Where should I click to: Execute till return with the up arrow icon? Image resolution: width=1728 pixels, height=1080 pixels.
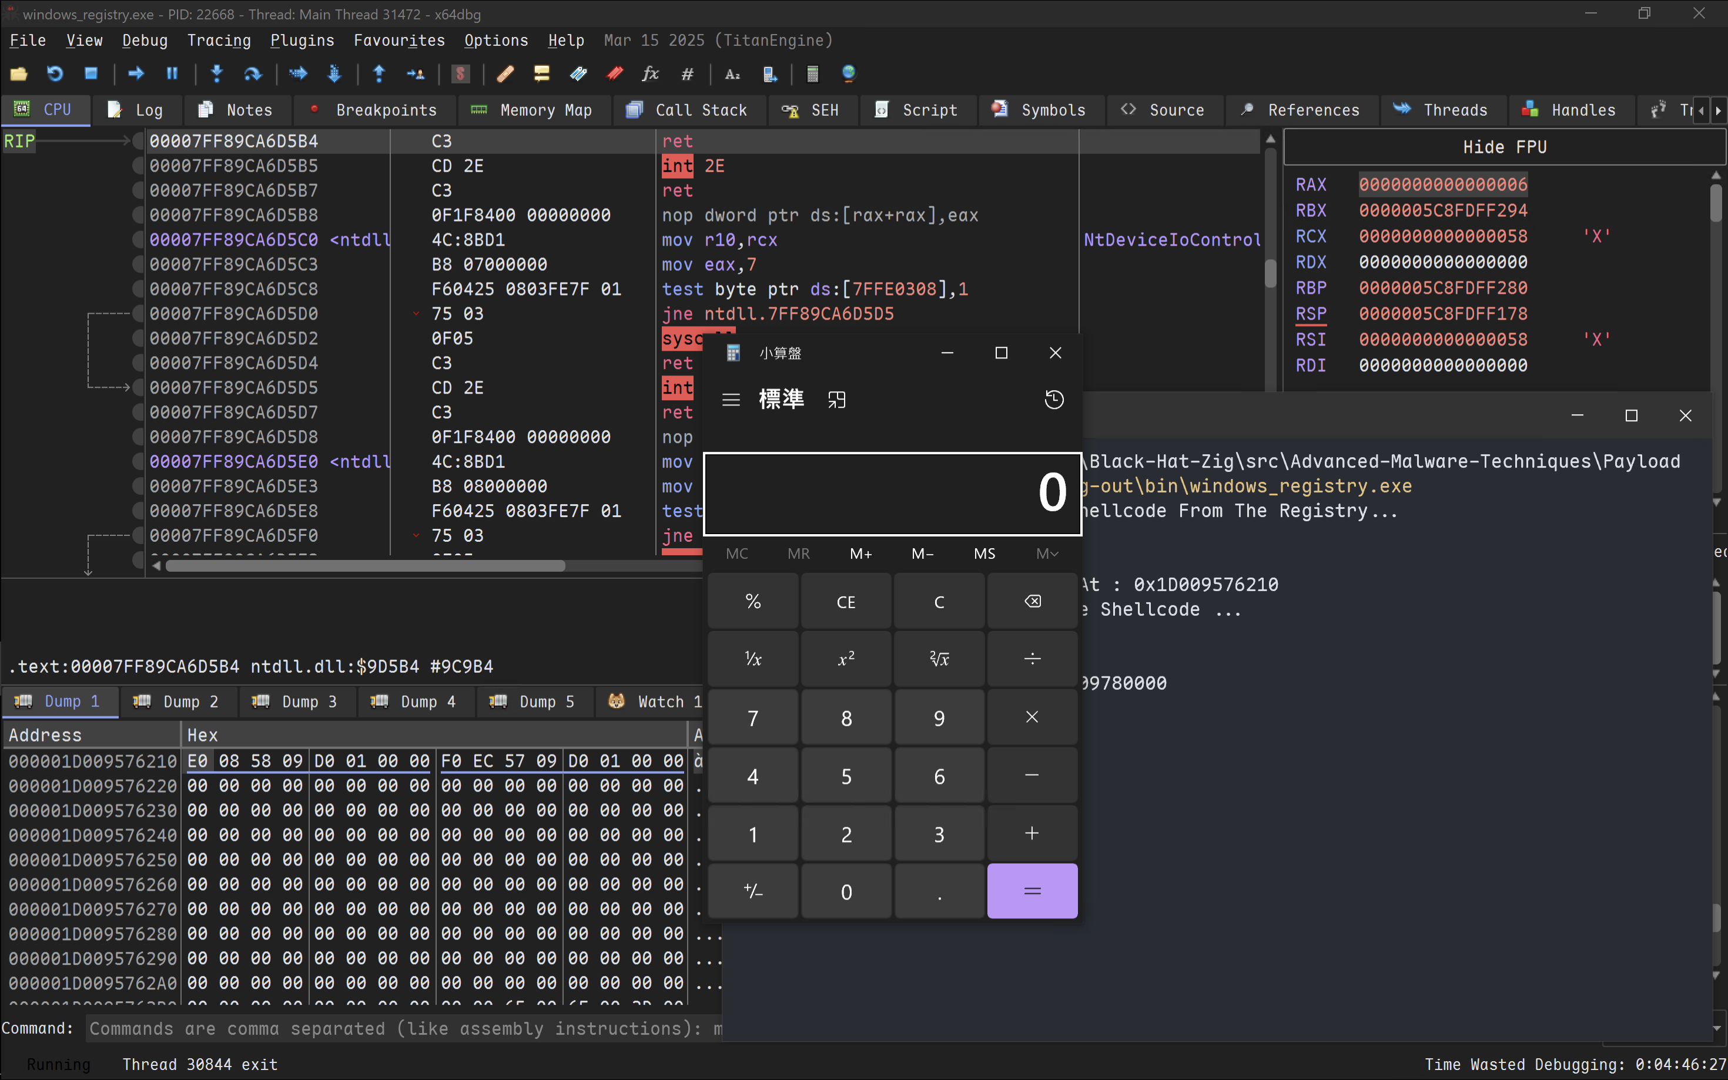(x=379, y=73)
